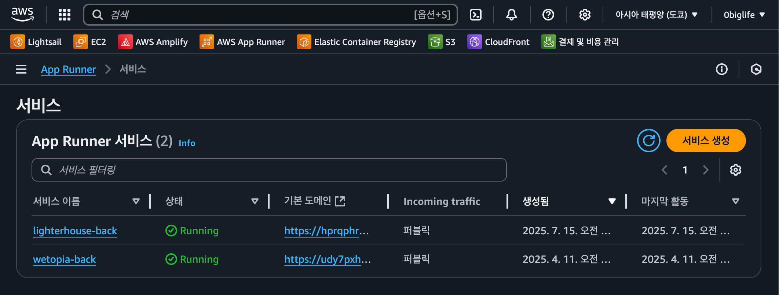This screenshot has height=295, width=779.
Task: Click 퍼블릭 traffic for wetopia-back row
Action: click(417, 259)
